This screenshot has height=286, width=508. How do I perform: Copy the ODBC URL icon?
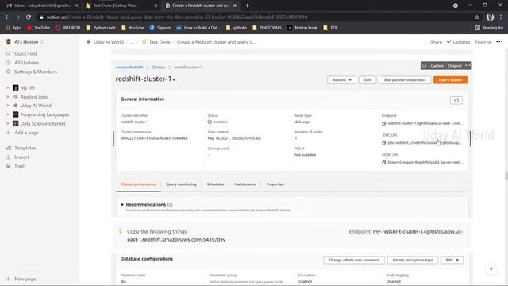pos(383,162)
